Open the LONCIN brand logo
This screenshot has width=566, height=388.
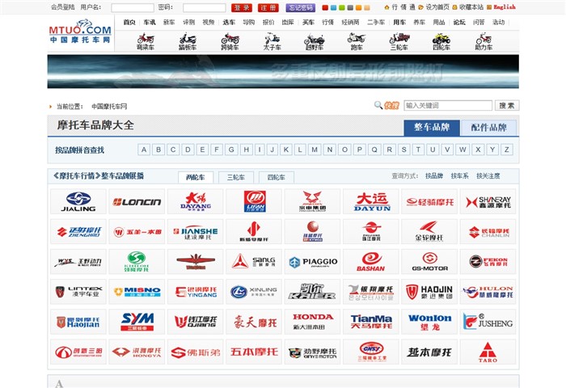pos(137,201)
